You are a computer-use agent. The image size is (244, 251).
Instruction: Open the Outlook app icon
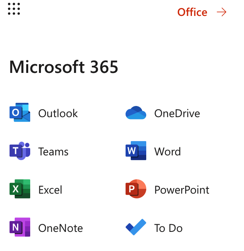point(20,112)
